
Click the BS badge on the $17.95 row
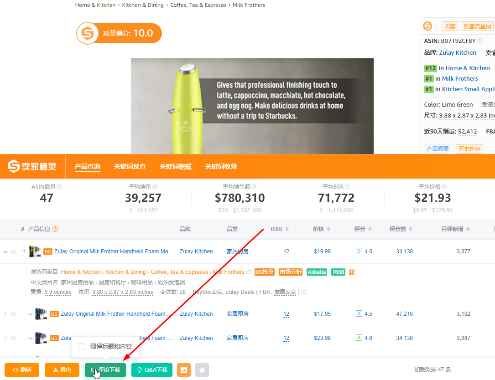[x=54, y=314]
